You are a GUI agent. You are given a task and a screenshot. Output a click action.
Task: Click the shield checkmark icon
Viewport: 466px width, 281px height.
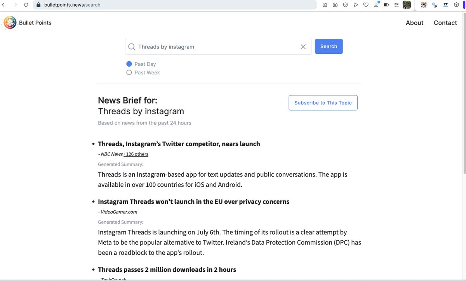(x=345, y=5)
